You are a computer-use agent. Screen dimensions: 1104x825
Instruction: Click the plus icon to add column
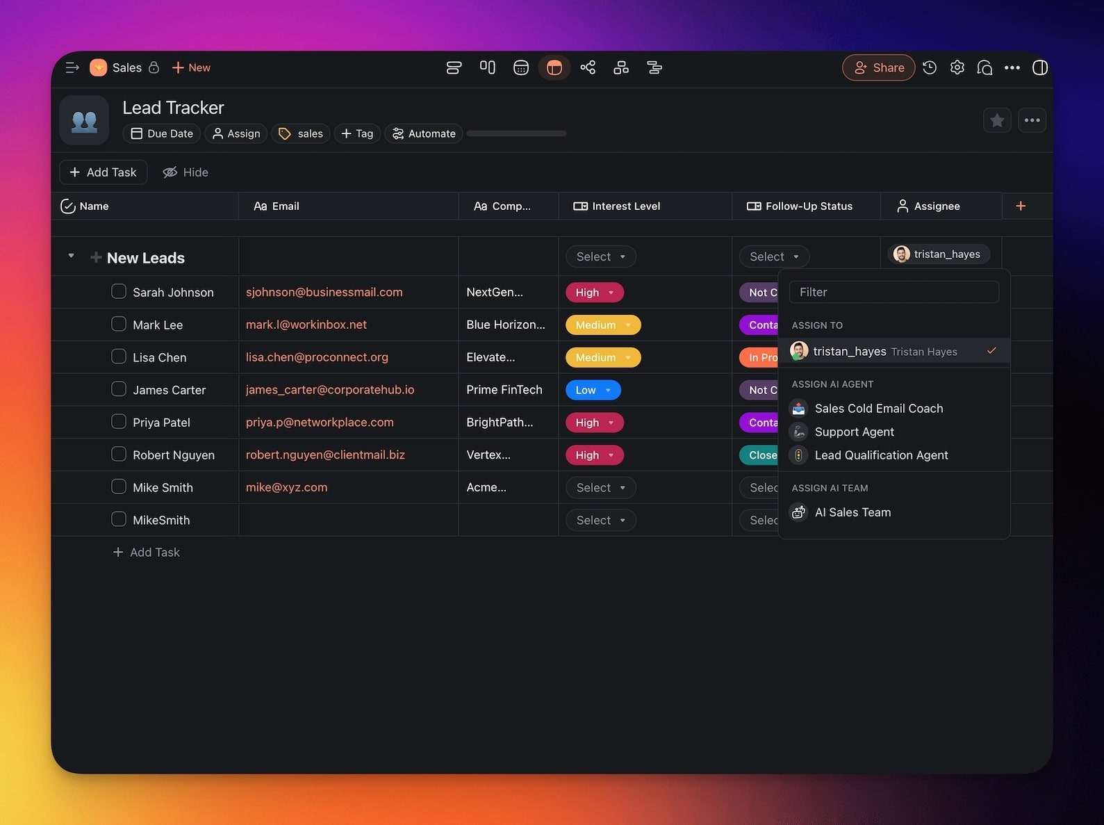pos(1021,206)
